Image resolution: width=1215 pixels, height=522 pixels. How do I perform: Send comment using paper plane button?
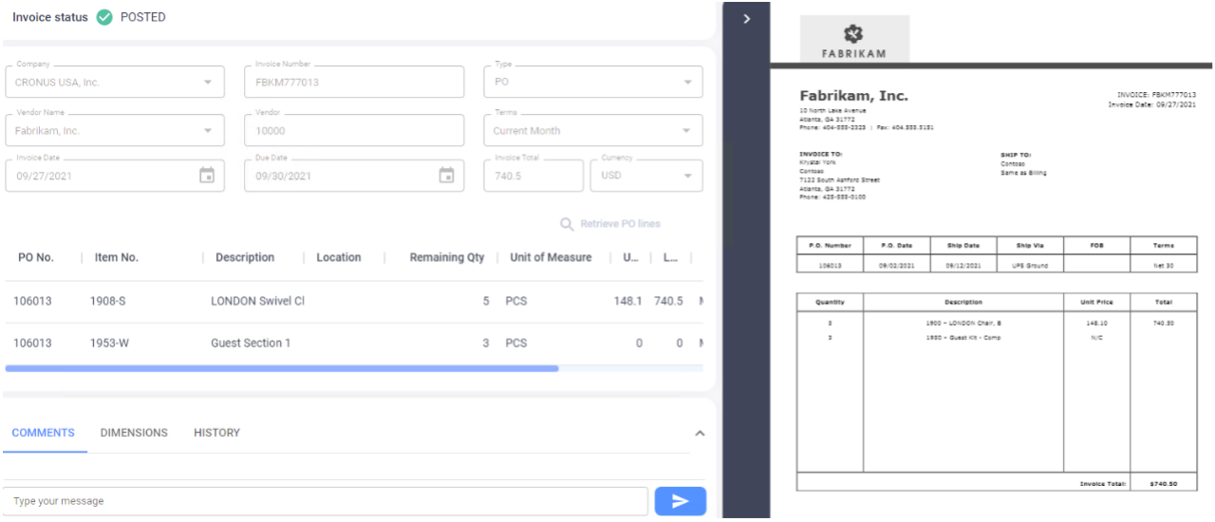pos(681,501)
